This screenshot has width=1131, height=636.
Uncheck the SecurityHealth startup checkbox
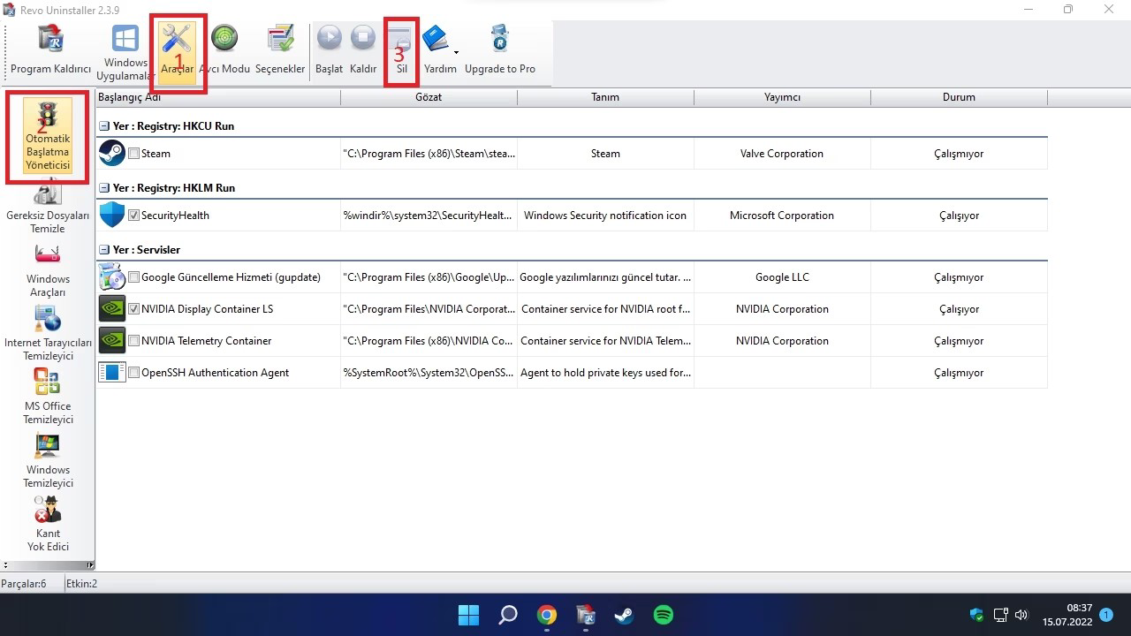[133, 216]
